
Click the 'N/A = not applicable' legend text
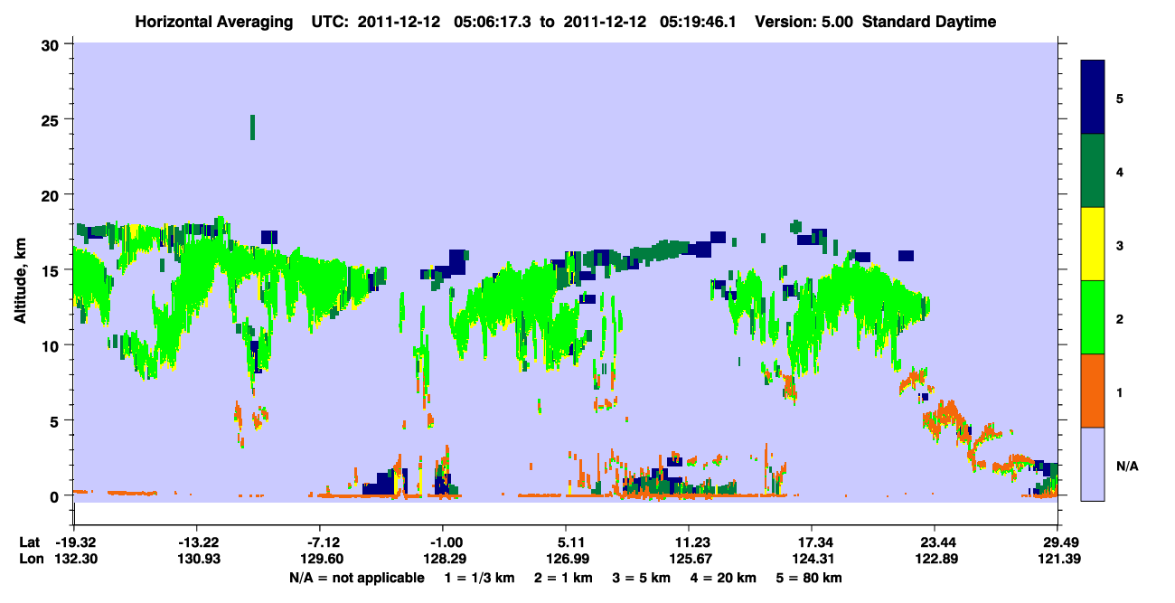pyautogui.click(x=357, y=578)
